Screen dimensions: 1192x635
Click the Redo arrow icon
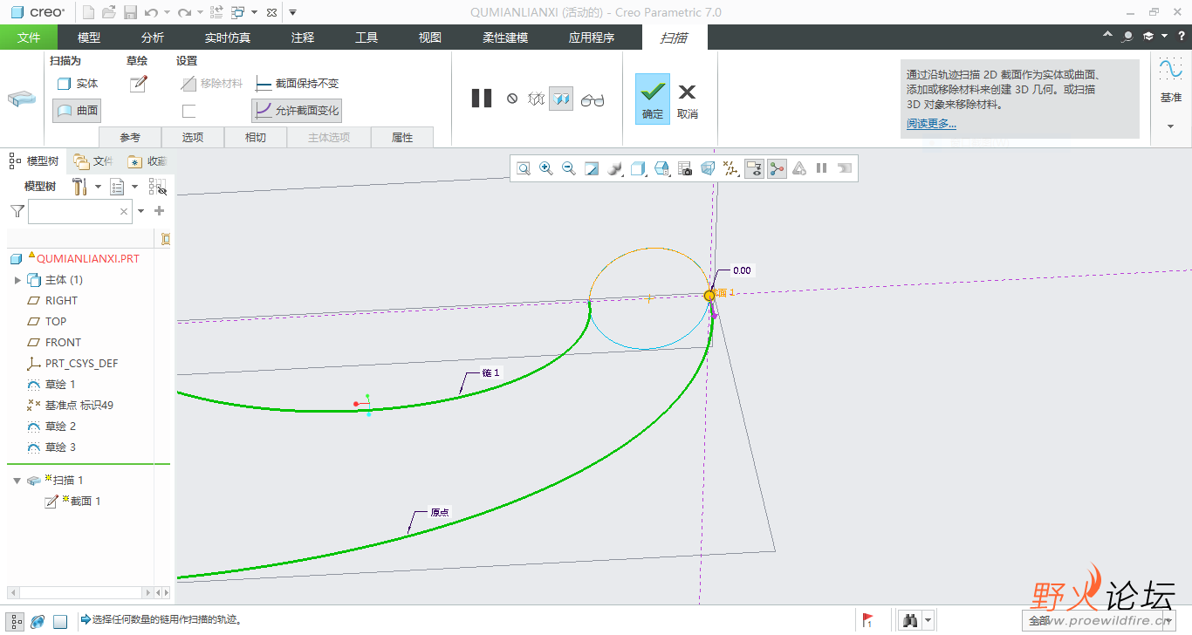(184, 12)
